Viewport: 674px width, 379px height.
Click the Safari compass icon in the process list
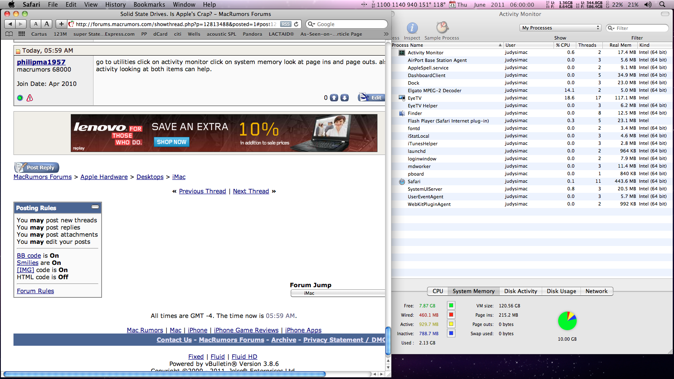tap(401, 181)
